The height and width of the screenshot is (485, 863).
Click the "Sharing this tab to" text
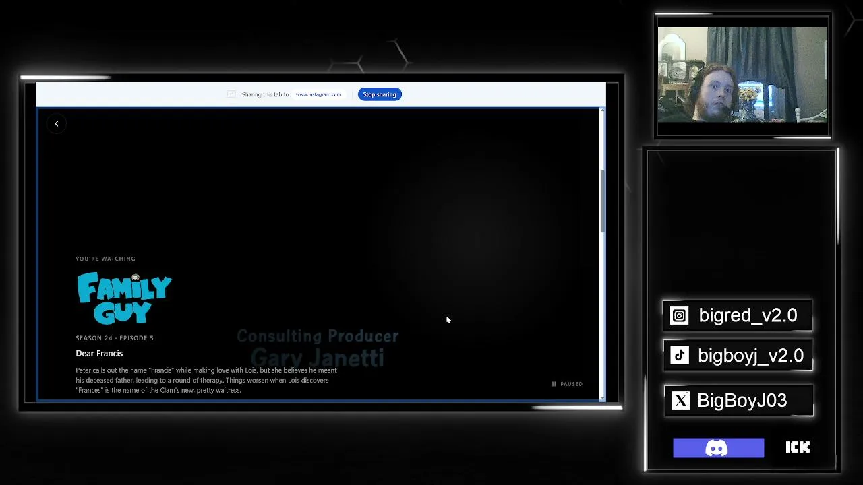[x=265, y=94]
